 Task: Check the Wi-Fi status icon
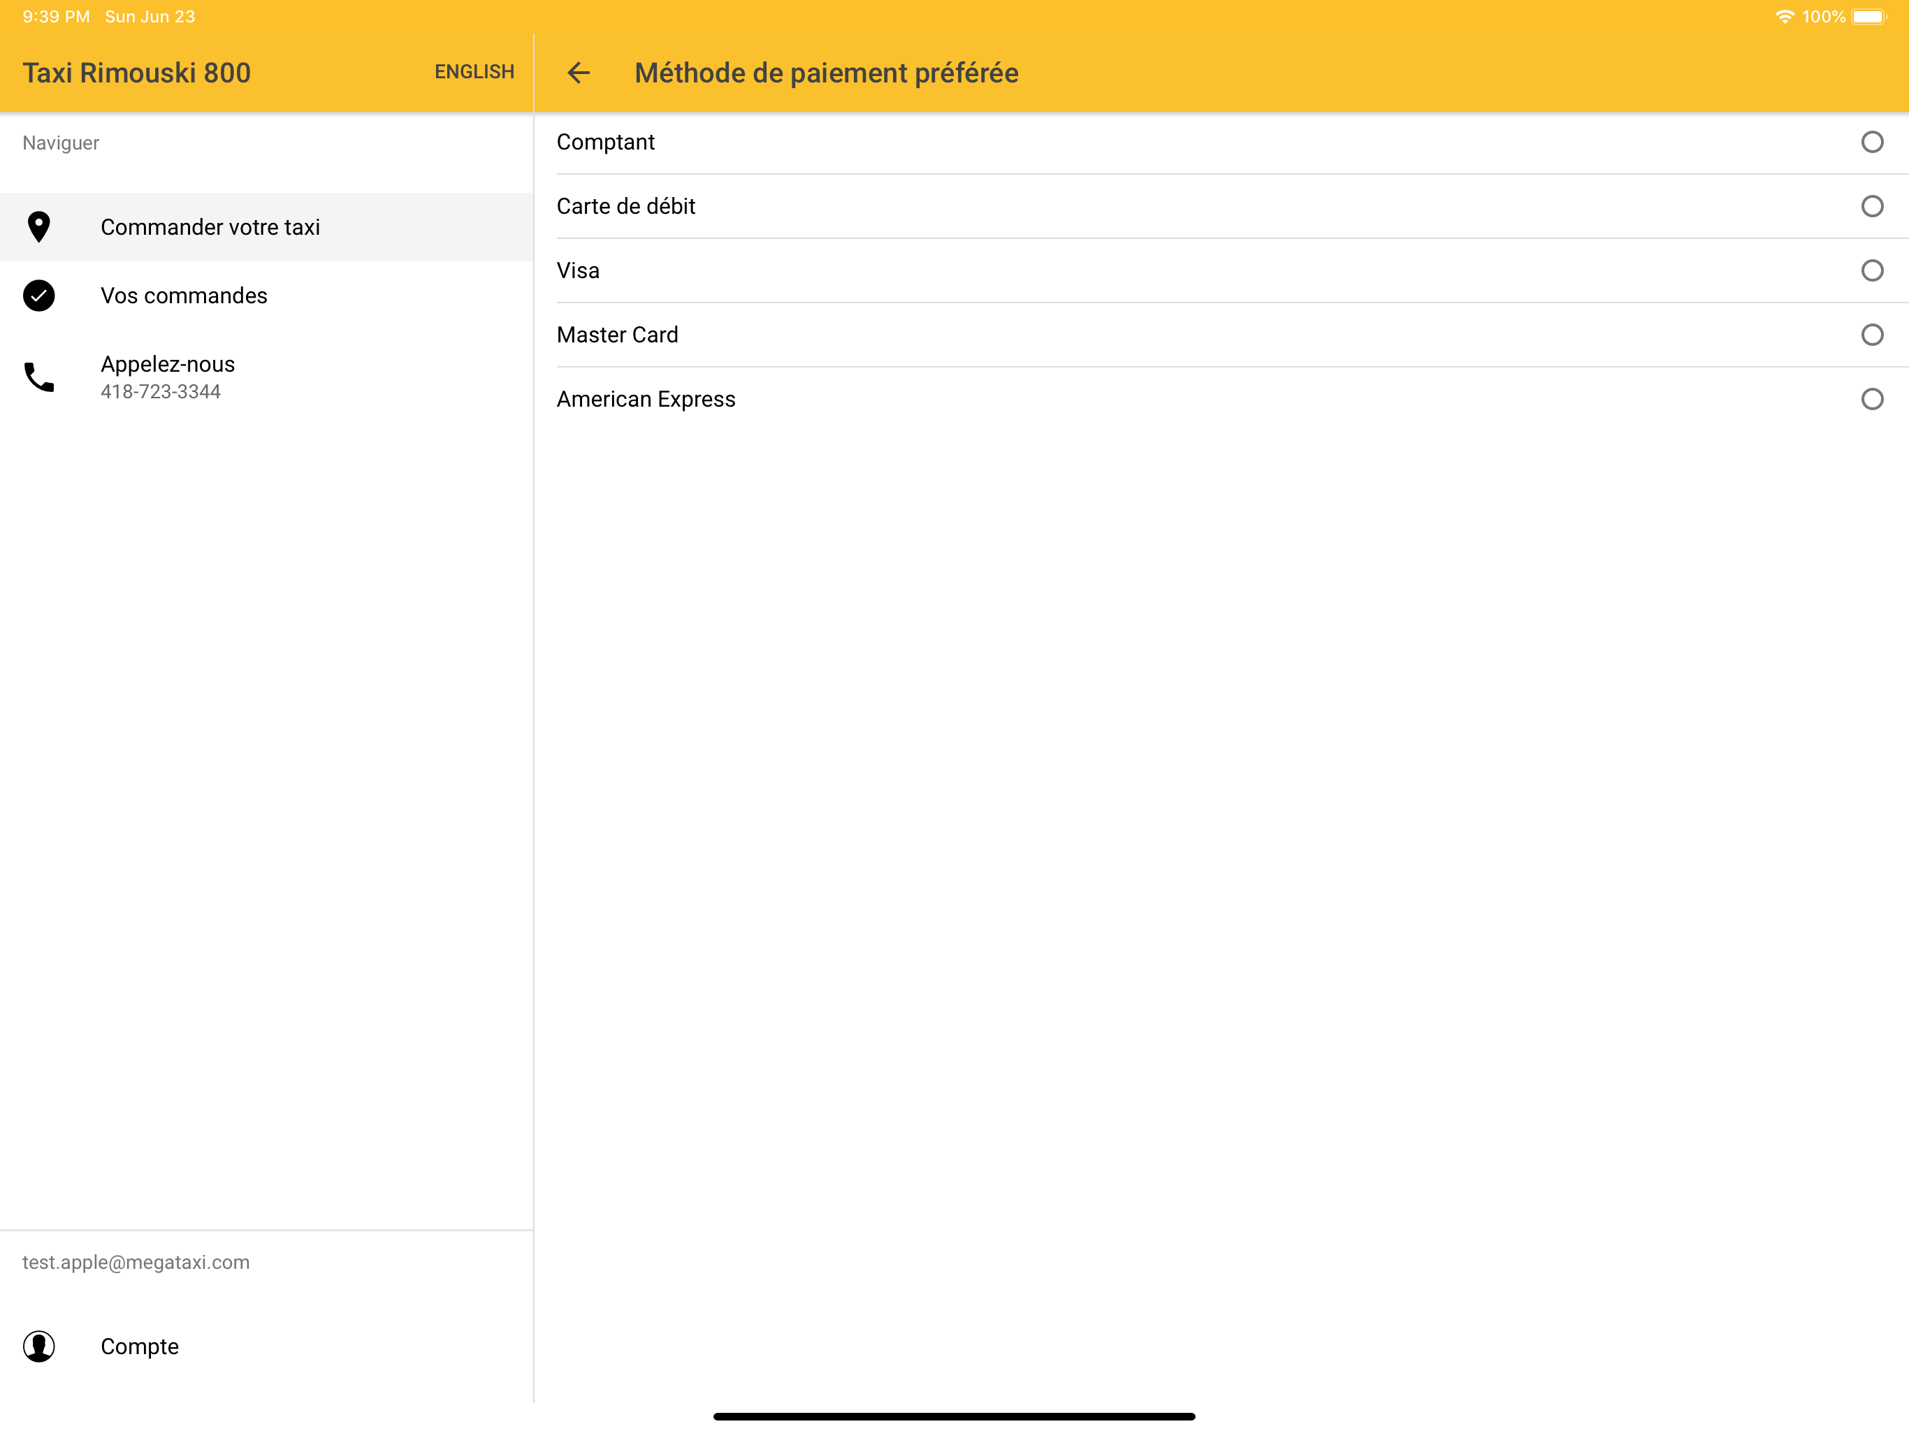tap(1784, 16)
